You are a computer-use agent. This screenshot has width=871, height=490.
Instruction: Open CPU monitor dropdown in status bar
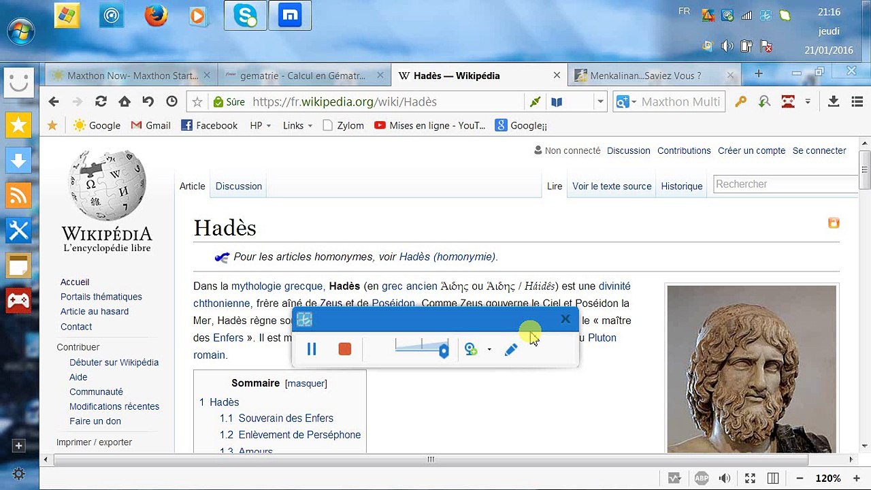click(674, 478)
